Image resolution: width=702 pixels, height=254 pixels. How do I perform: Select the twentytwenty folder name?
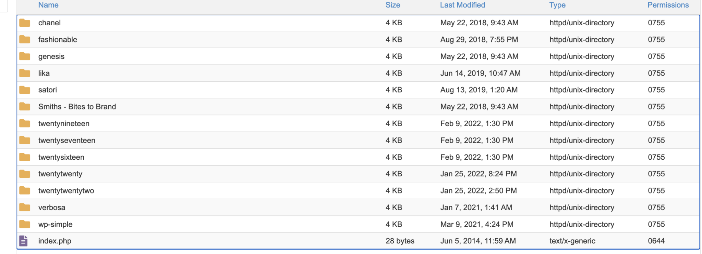[x=60, y=174]
